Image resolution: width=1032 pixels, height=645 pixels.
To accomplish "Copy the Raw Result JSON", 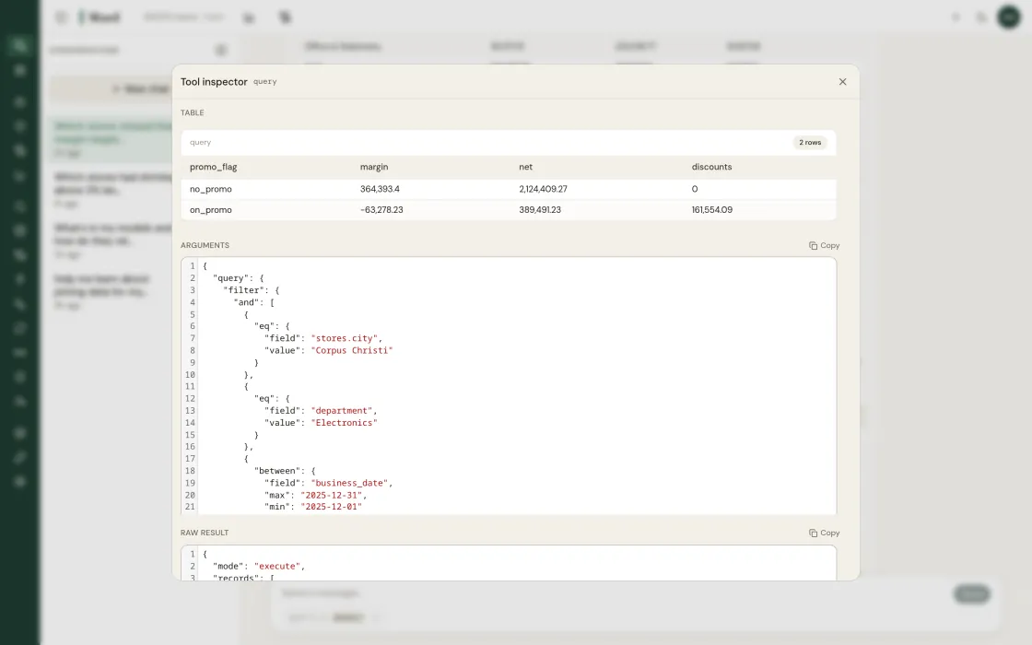I will coord(824,534).
